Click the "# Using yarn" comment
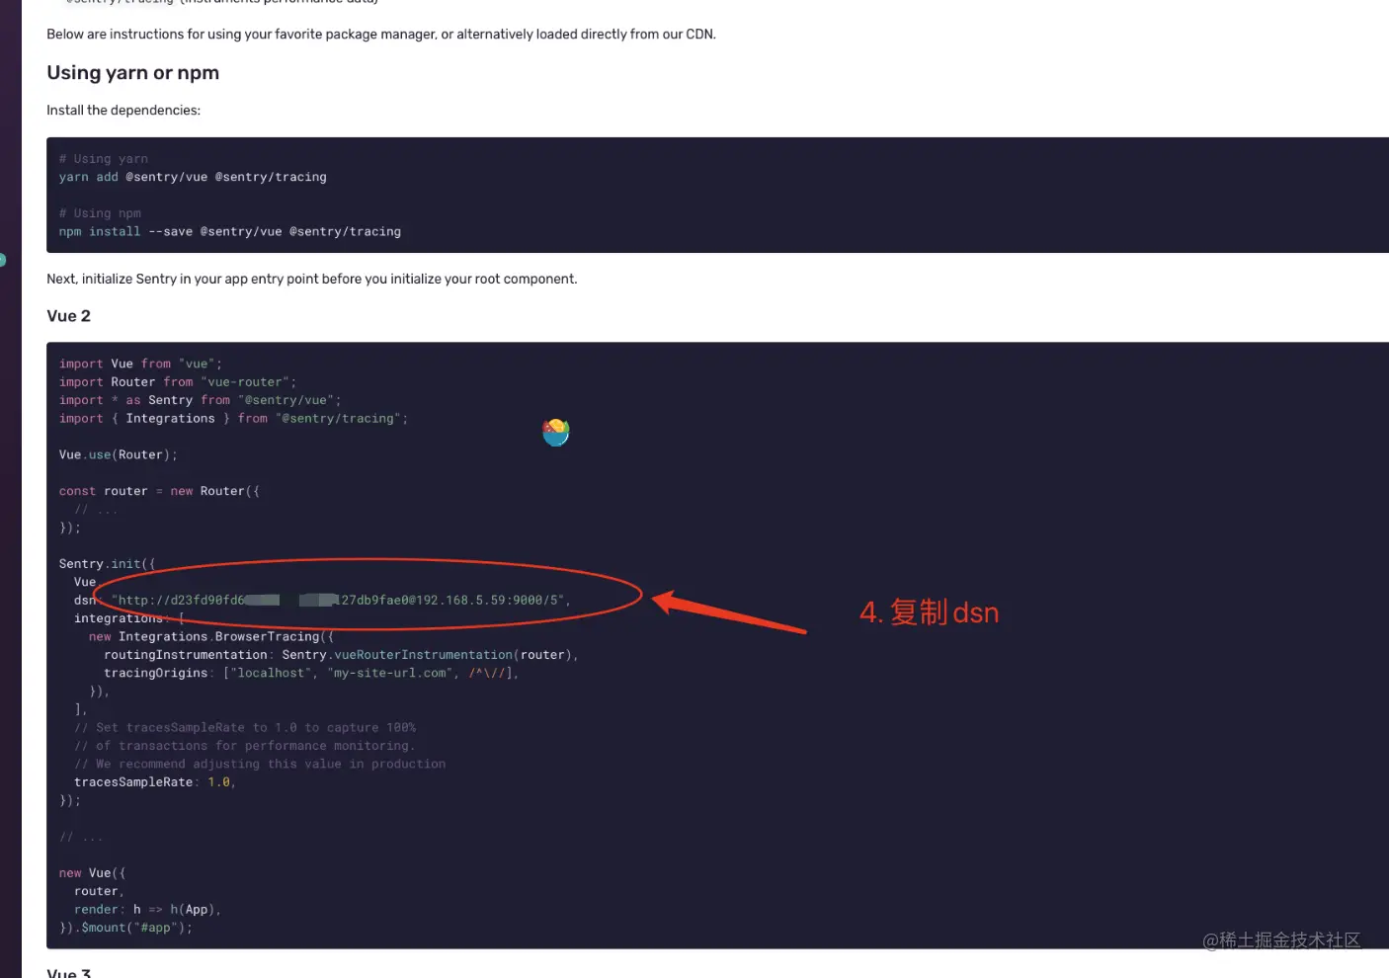The width and height of the screenshot is (1389, 978). point(103,159)
